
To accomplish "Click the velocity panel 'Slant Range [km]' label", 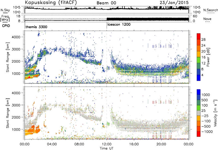I will coord(8,113).
